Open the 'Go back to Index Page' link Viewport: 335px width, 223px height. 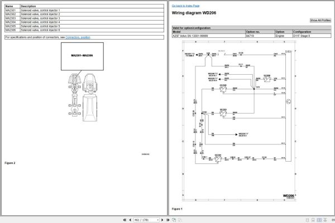[185, 6]
